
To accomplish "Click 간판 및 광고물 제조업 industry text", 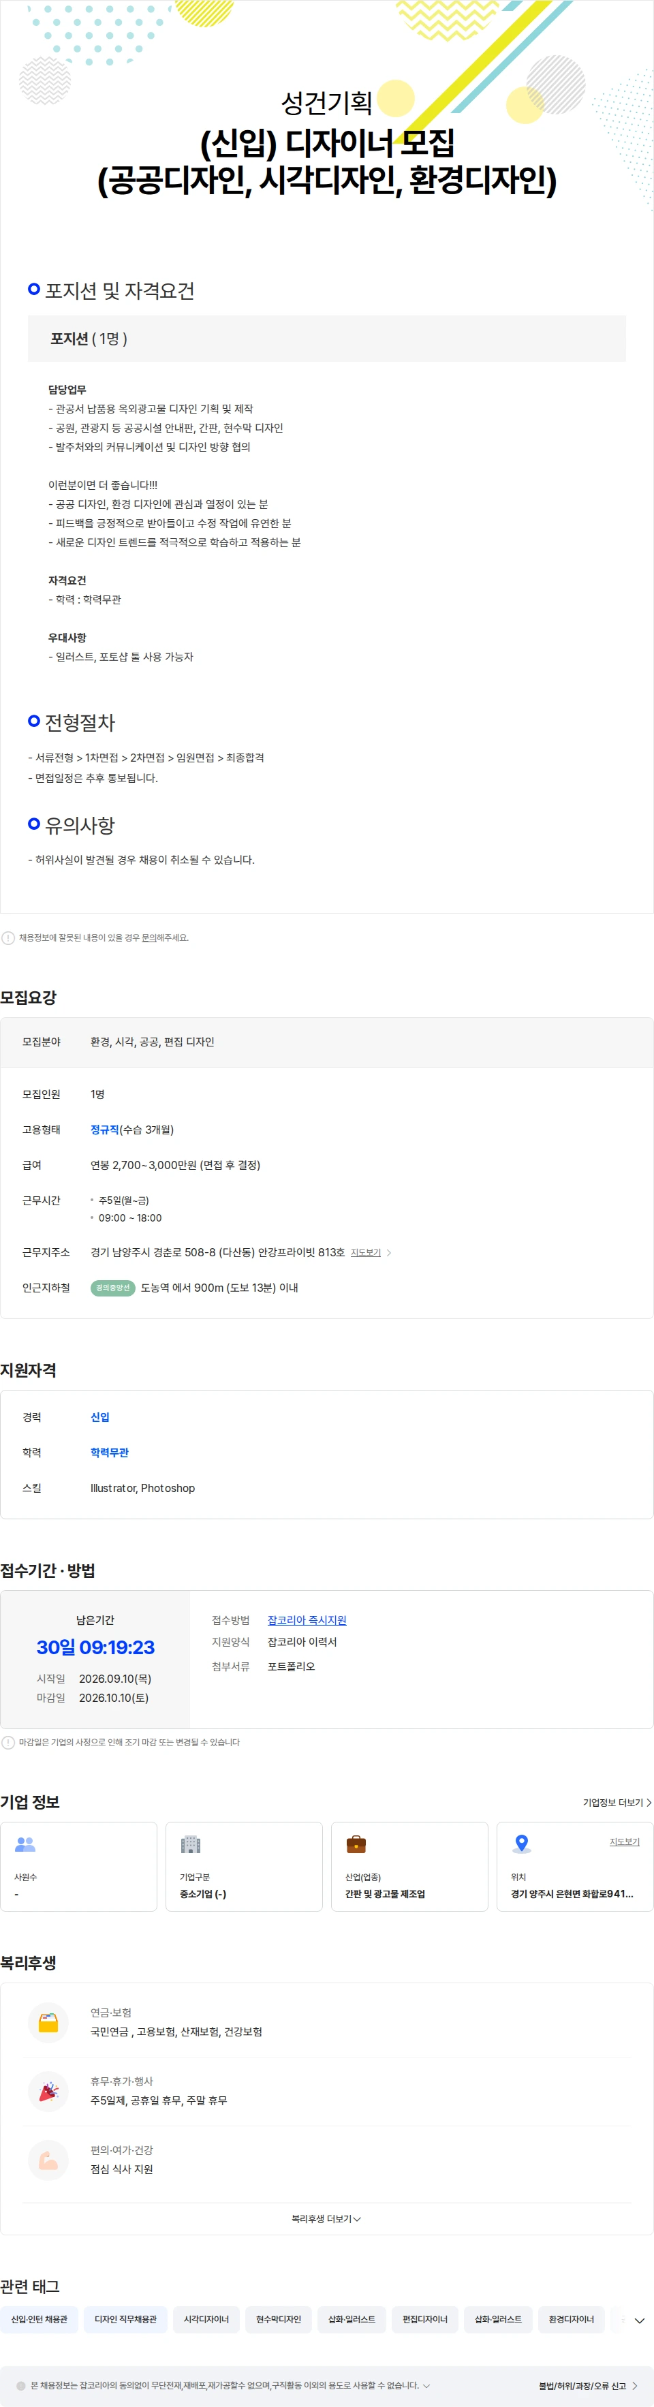I will [385, 1894].
